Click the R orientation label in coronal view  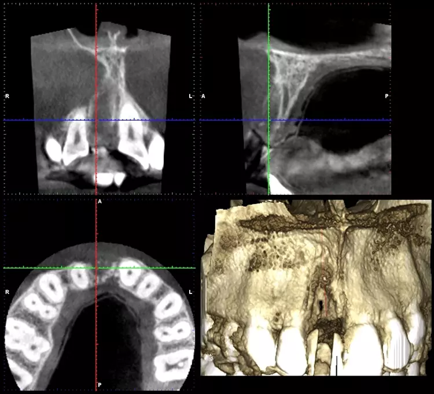(x=7, y=96)
